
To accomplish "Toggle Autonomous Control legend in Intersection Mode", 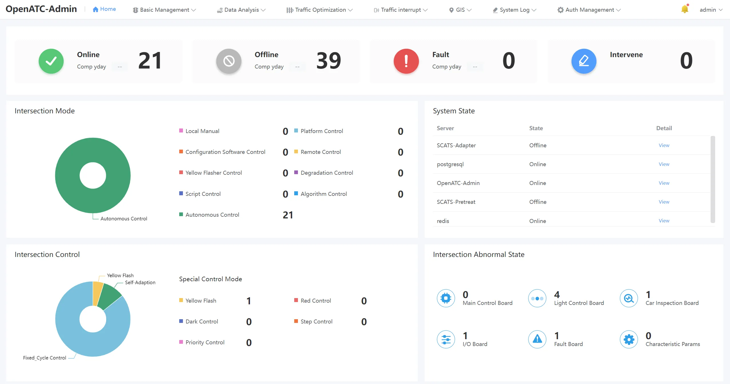I will click(209, 215).
